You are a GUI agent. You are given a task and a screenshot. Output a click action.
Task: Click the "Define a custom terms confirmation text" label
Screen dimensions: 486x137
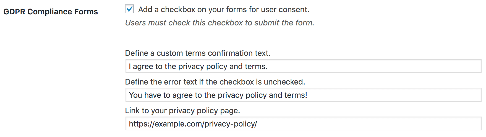tap(198, 53)
